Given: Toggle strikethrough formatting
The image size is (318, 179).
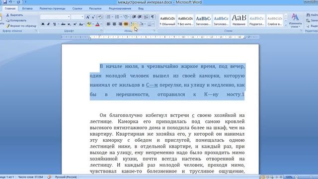Looking at the screenshot, I should pos(63,24).
